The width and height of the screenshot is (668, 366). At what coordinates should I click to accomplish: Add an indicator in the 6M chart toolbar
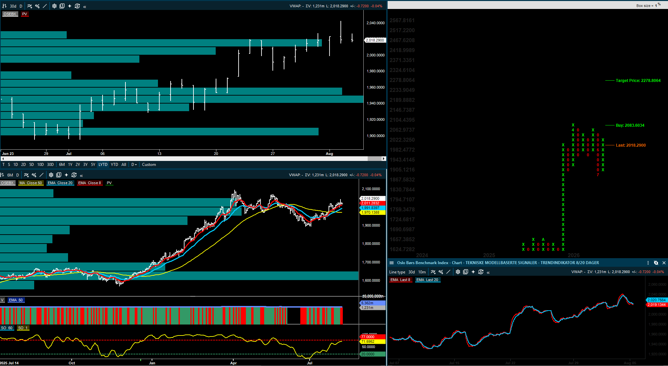pos(26,175)
